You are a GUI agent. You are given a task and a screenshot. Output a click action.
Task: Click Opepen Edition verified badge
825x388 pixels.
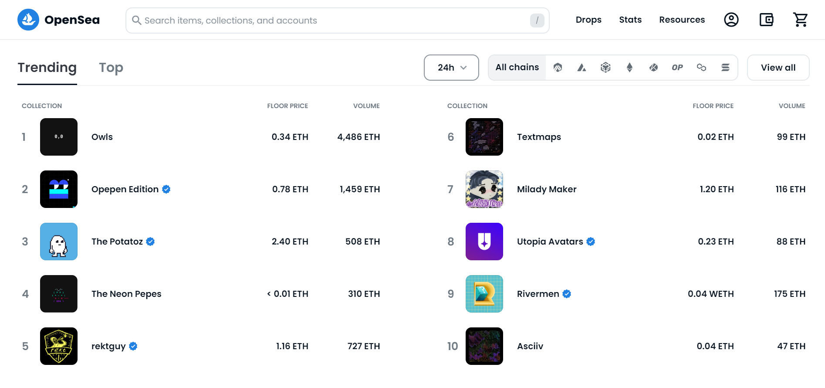pos(166,189)
